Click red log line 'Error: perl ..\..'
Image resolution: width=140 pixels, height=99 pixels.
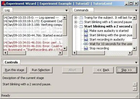click(x=33, y=43)
